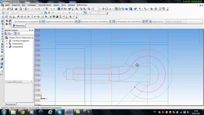Select the green table toolbar icon
The height and width of the screenshot is (115, 204).
[x=54, y=17]
